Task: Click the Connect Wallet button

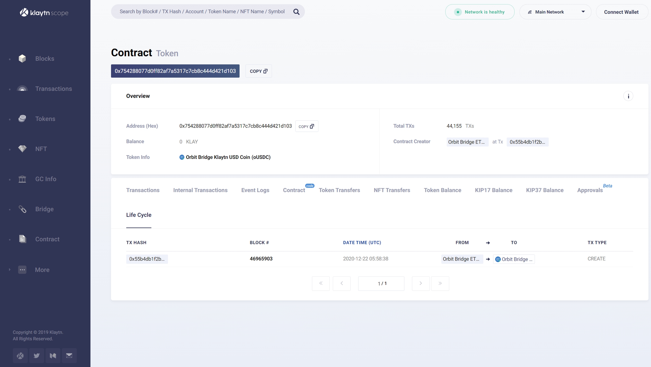Action: (621, 12)
